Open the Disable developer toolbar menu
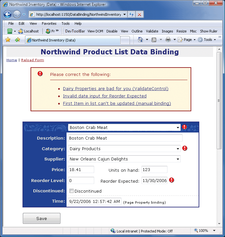Image resolution: width=225 pixels, height=237 pixels. pyautogui.click(x=112, y=31)
